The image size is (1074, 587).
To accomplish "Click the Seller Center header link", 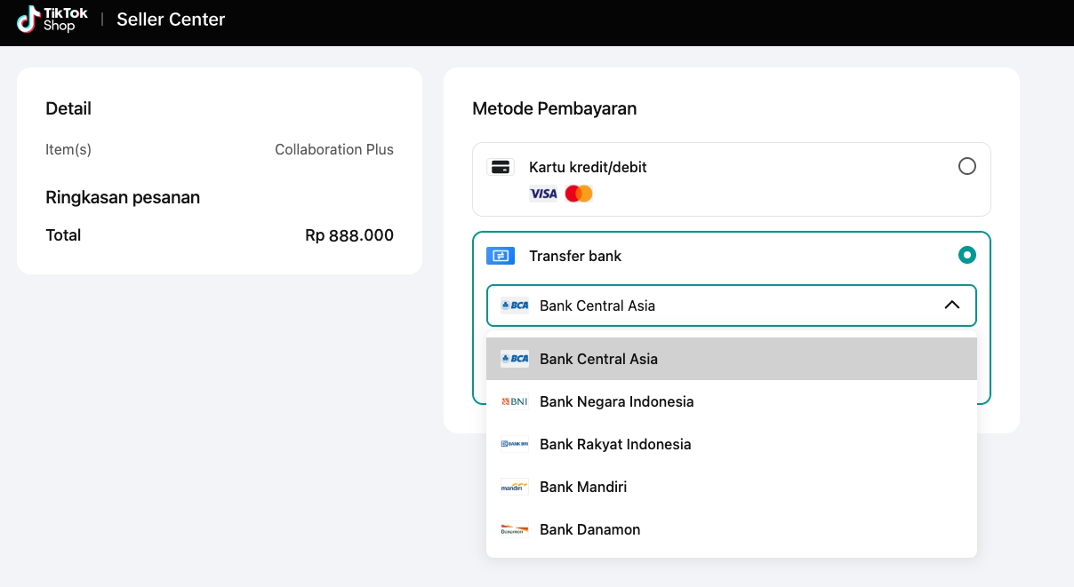I will tap(171, 20).
